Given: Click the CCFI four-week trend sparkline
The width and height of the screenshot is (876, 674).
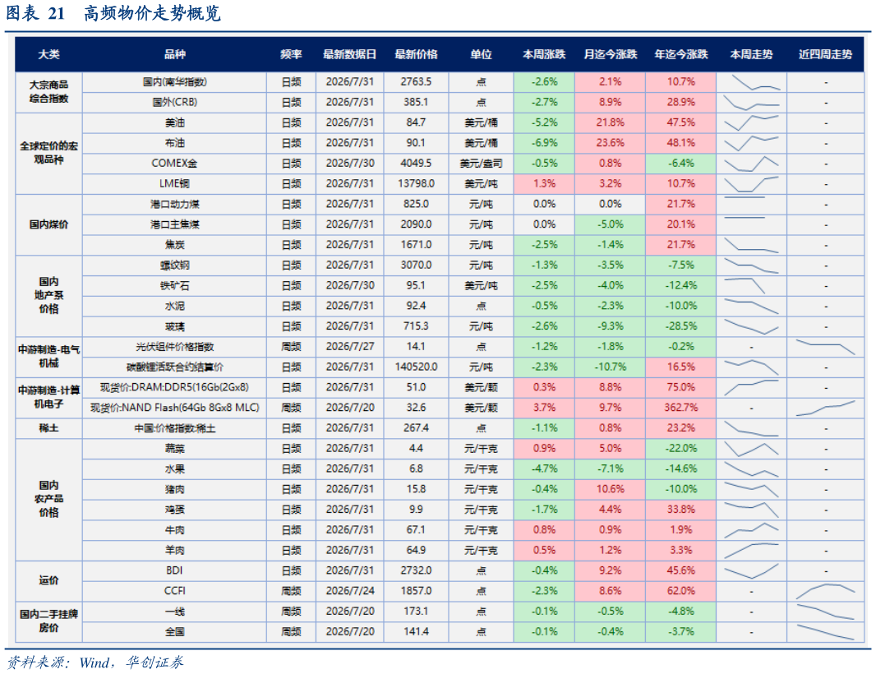Looking at the screenshot, I should pyautogui.click(x=825, y=591).
